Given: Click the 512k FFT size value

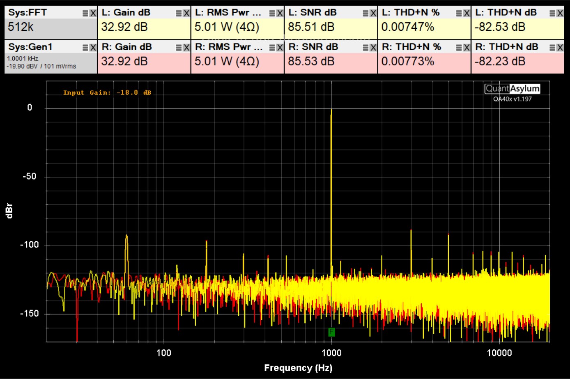Looking at the screenshot, I should tap(21, 27).
